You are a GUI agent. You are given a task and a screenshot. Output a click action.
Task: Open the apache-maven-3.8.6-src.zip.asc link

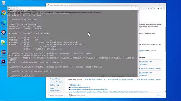point(149,79)
